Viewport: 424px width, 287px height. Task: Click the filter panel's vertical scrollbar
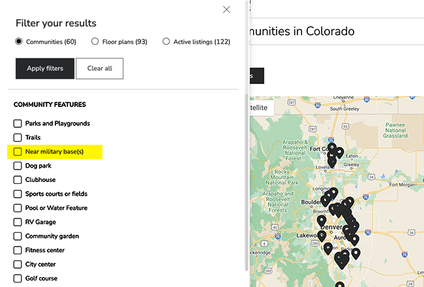click(x=246, y=130)
